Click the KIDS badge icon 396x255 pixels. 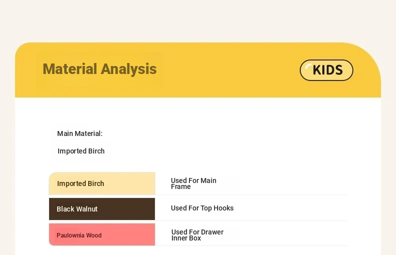pyautogui.click(x=326, y=70)
